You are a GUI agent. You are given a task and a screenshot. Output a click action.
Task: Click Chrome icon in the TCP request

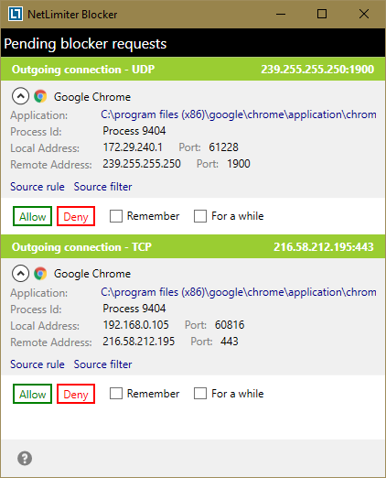[x=40, y=274]
